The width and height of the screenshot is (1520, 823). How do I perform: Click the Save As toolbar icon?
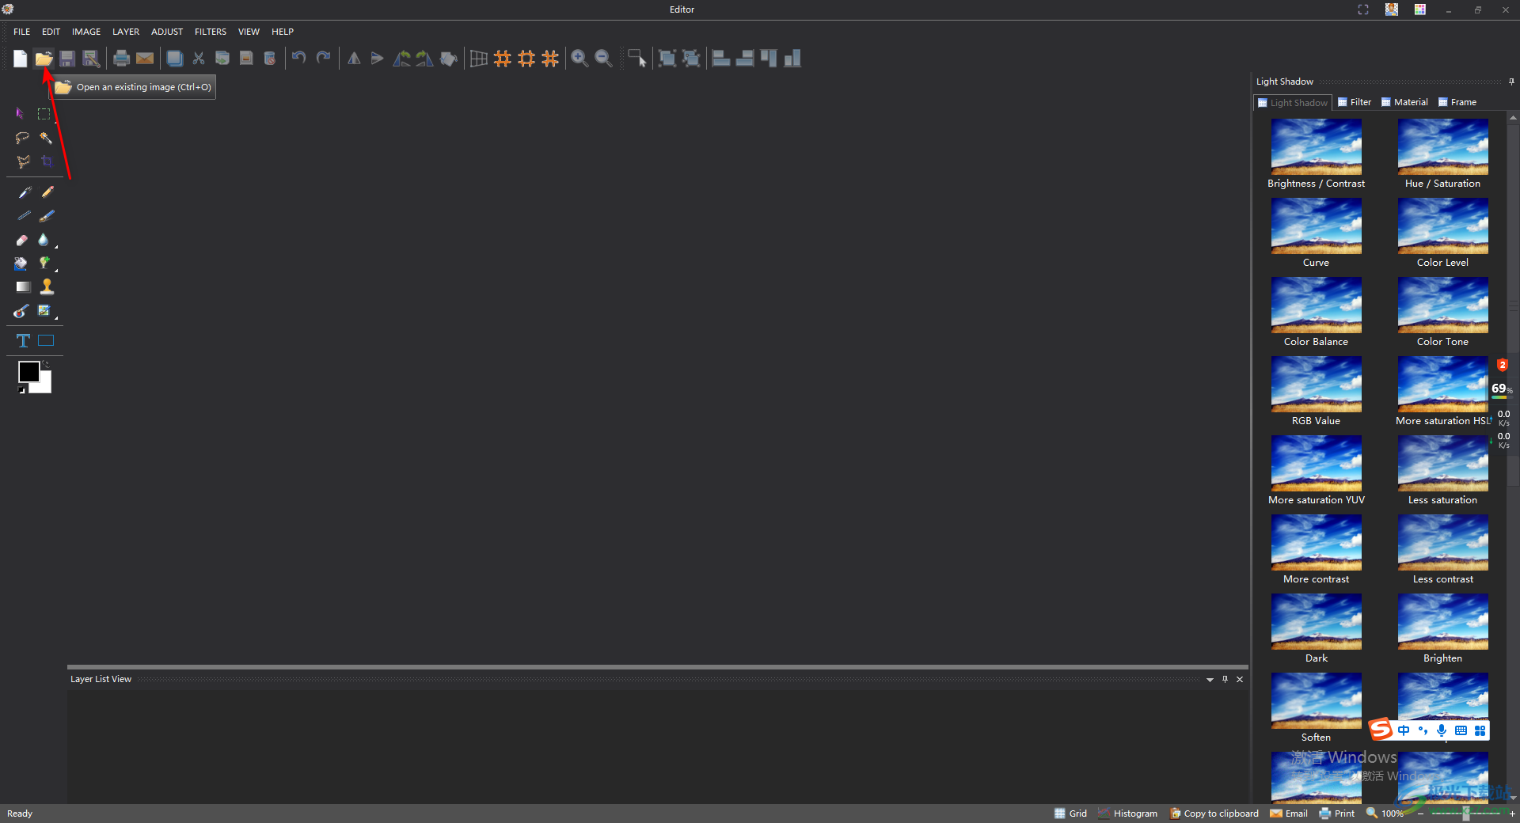pos(91,59)
